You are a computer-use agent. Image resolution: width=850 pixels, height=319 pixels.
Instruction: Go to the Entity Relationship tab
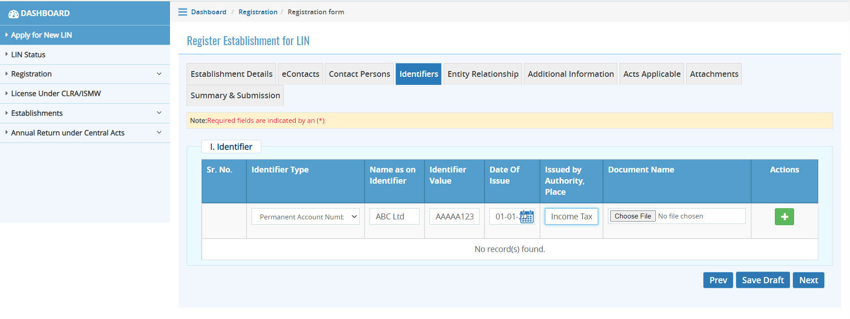[483, 74]
